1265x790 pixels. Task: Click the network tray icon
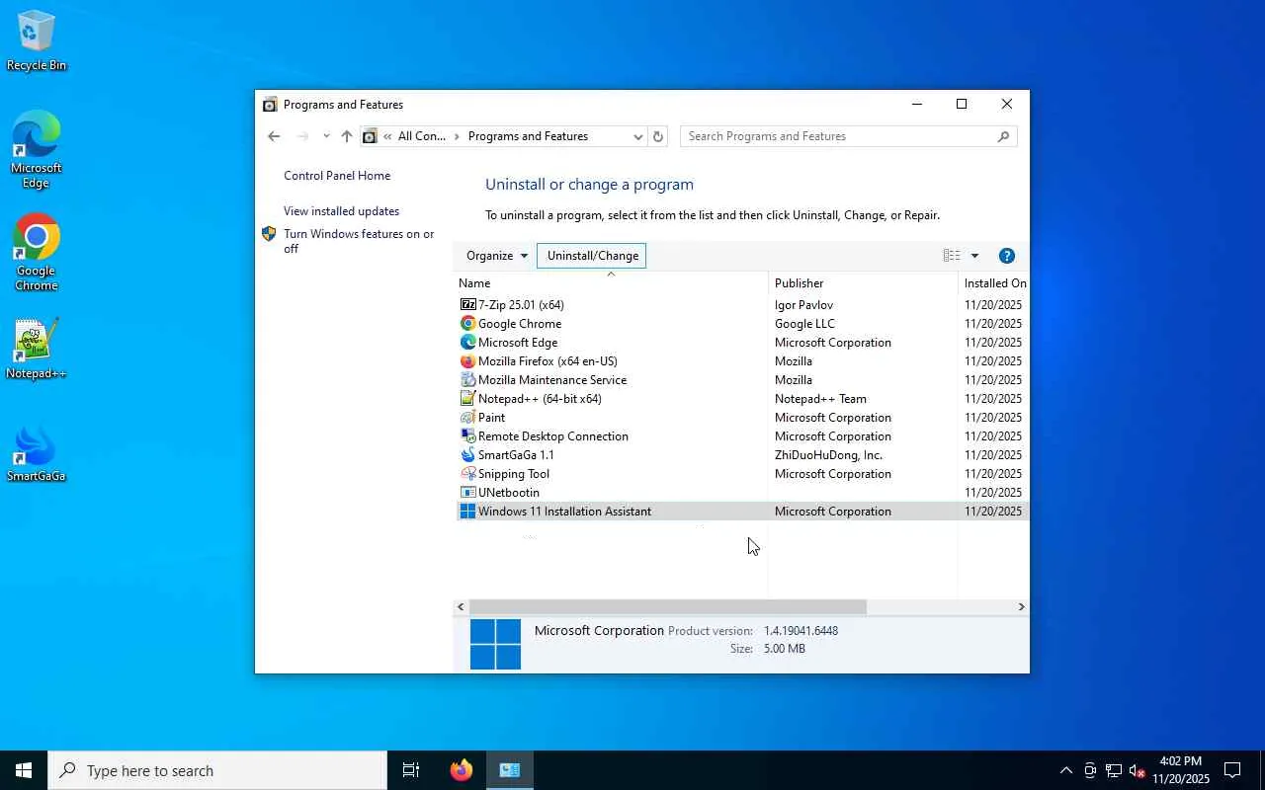(x=1114, y=770)
